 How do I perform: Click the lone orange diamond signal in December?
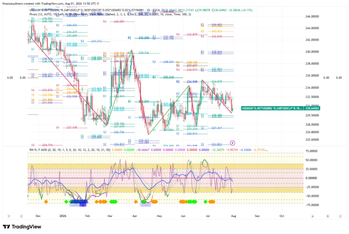click(46, 202)
